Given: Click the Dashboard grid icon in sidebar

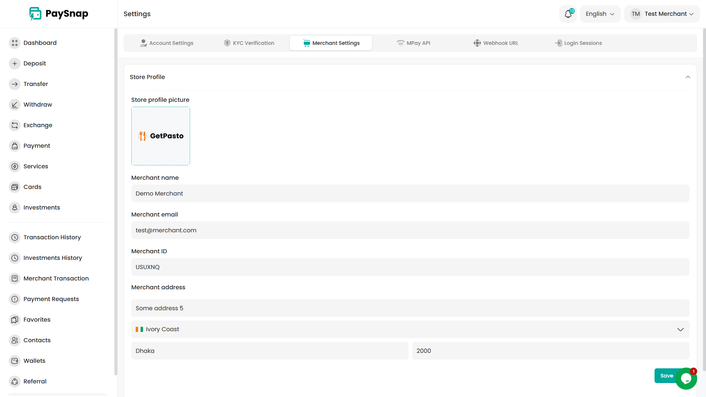Looking at the screenshot, I should 15,43.
